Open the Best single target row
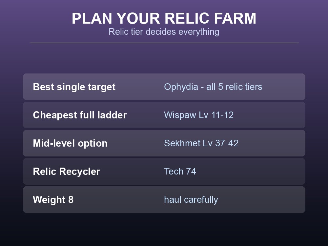The width and height of the screenshot is (328, 246). tap(164, 87)
